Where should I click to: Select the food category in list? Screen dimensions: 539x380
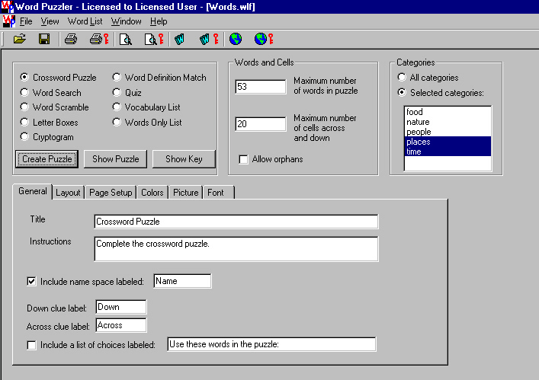tap(448, 112)
